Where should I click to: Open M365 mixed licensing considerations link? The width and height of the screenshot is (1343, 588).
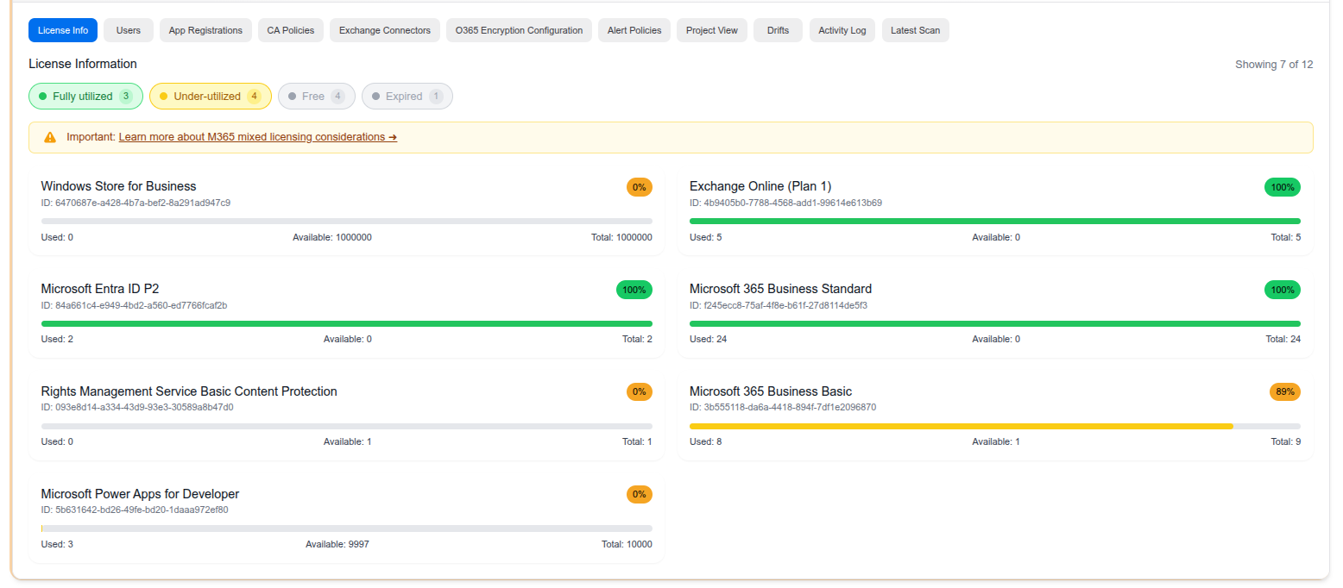(257, 137)
